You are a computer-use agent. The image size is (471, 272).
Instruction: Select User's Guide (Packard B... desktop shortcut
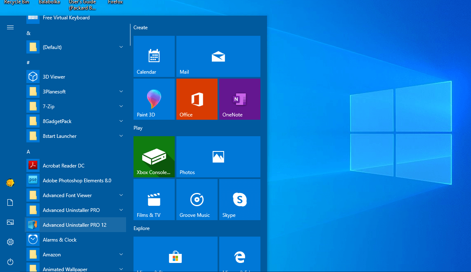pos(82,5)
